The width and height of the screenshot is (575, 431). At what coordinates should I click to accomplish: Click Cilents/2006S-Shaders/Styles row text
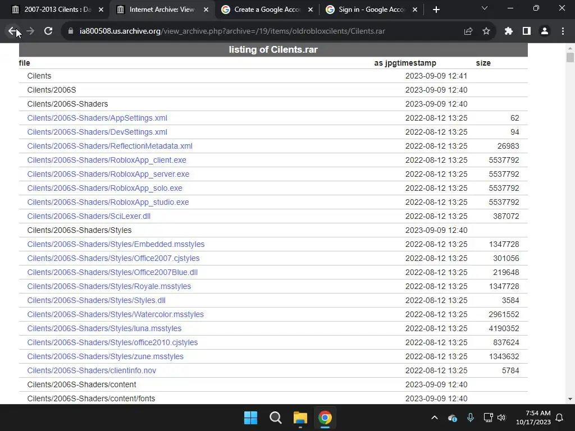click(x=79, y=230)
